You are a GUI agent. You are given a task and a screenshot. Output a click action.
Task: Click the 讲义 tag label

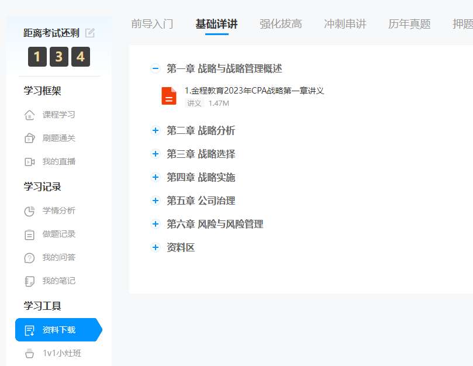[x=194, y=103]
